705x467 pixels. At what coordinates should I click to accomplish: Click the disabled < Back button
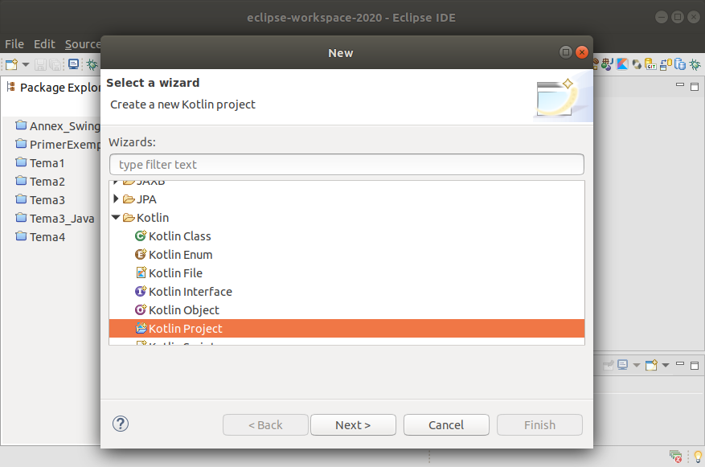pyautogui.click(x=265, y=424)
